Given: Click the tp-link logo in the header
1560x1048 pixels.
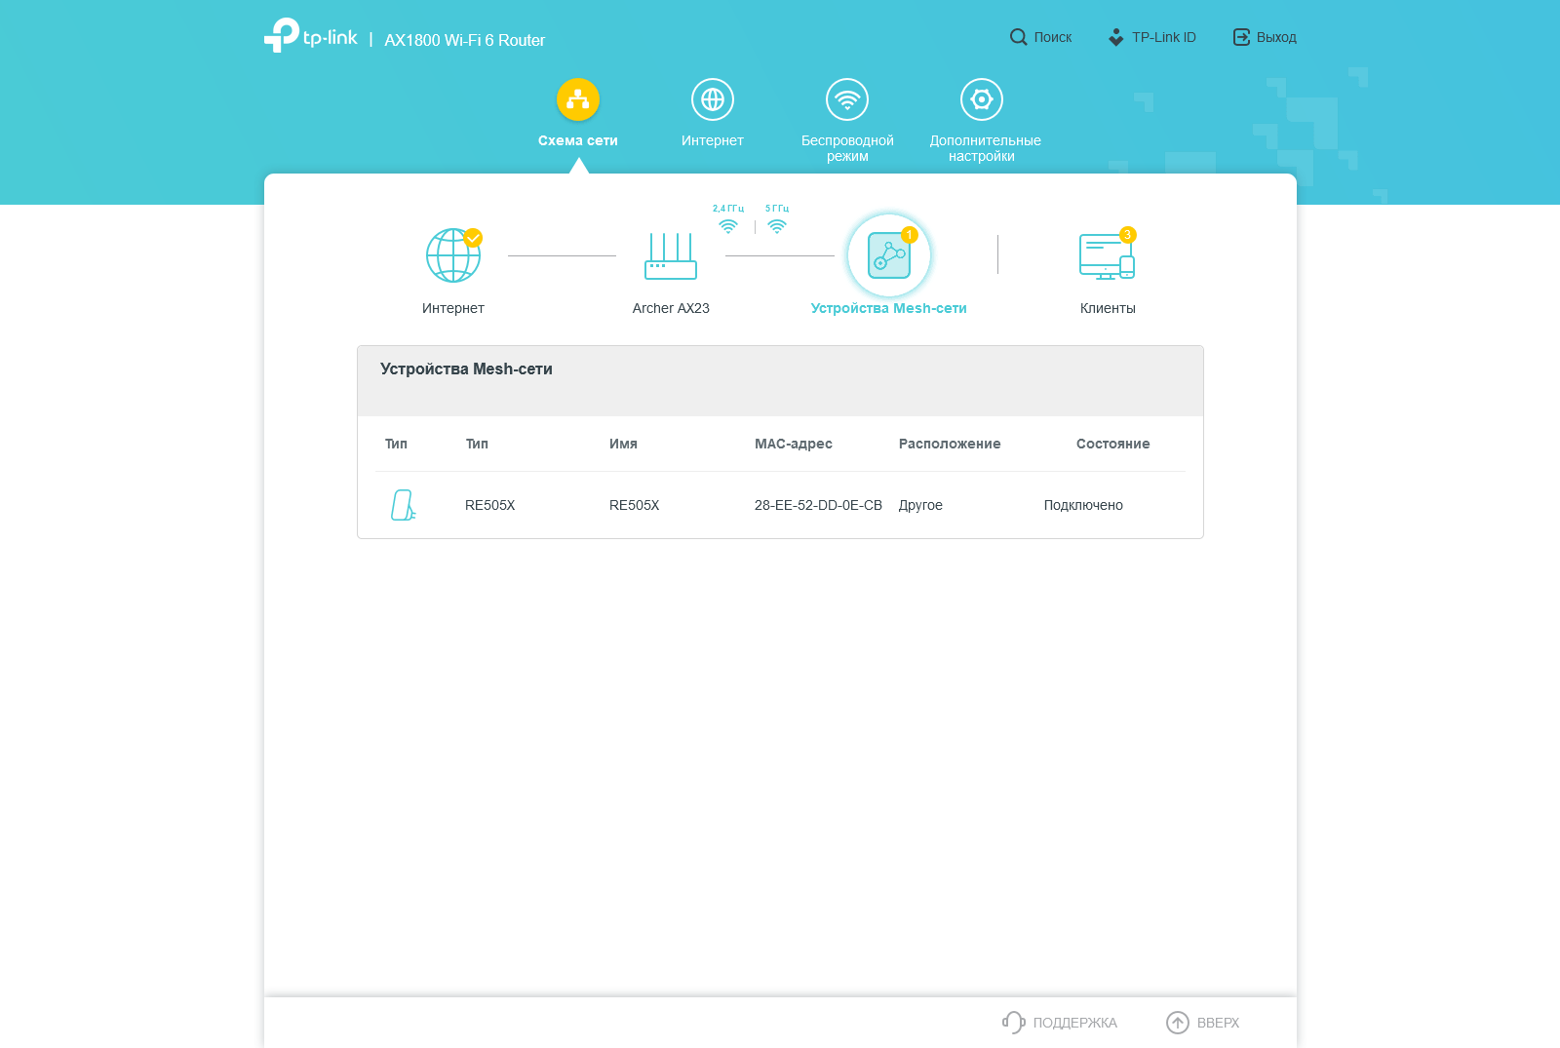Looking at the screenshot, I should tap(311, 36).
